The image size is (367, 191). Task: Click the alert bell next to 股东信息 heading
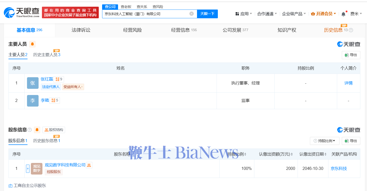point(37,130)
